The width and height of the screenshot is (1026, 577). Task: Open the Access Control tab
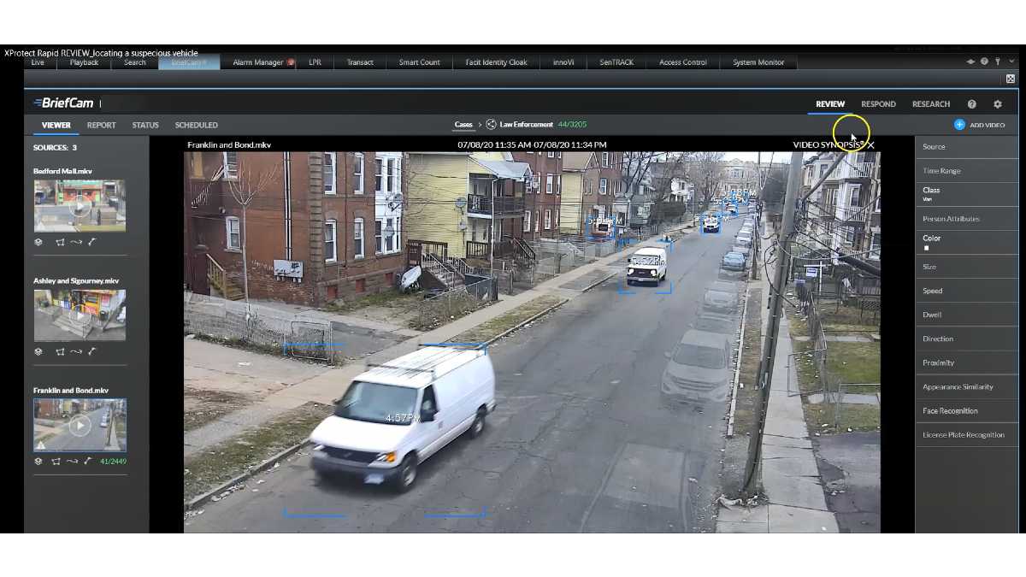click(683, 62)
